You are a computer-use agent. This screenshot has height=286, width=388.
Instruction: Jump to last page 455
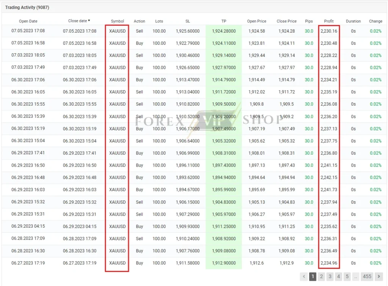(x=367, y=277)
